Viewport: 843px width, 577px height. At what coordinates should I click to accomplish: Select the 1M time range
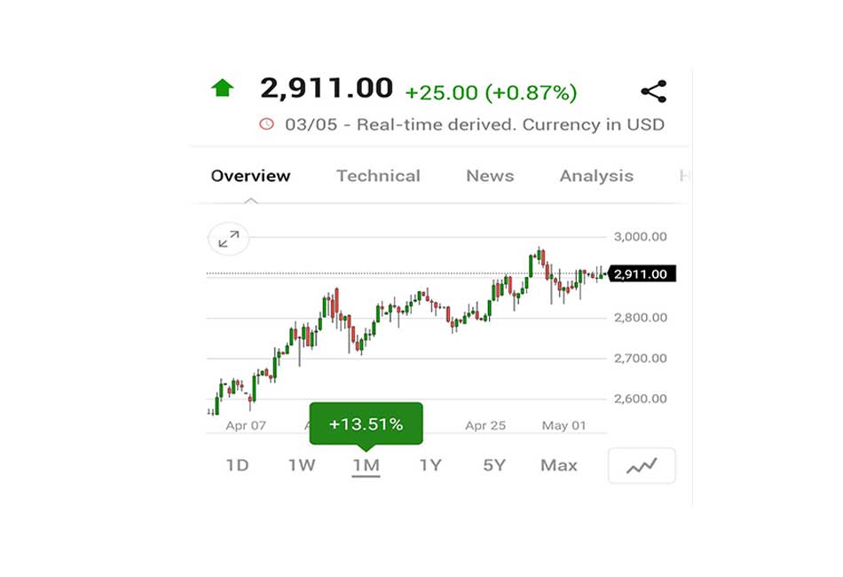coord(366,465)
